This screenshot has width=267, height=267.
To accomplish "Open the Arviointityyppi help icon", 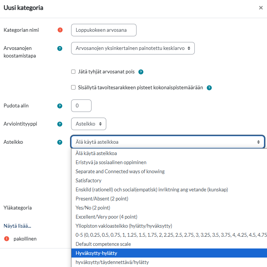I will (59, 124).
